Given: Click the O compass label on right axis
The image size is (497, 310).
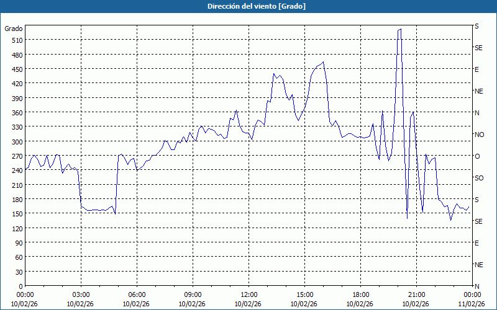Looking at the screenshot, I should click(x=477, y=156).
